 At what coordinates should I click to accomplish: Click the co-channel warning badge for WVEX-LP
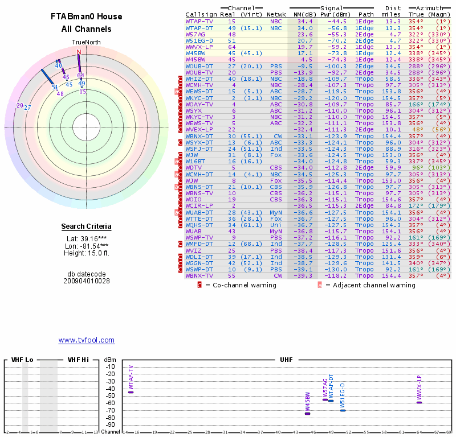[180, 130]
